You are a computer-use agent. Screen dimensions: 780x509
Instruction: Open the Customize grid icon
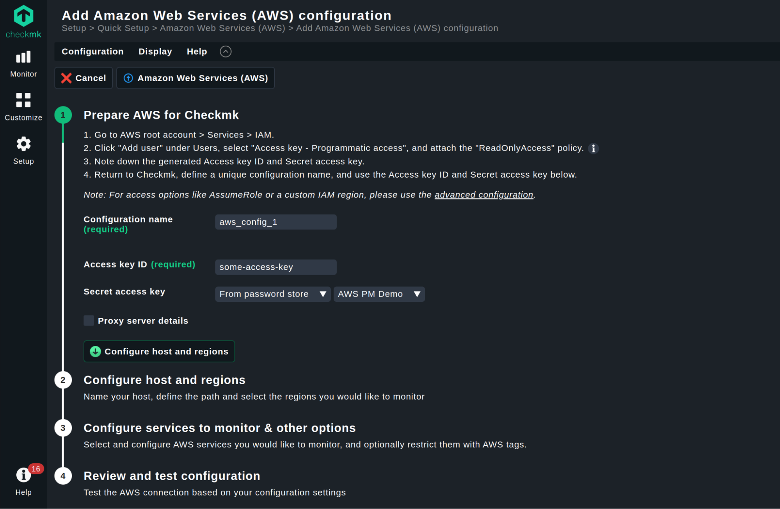click(x=23, y=100)
